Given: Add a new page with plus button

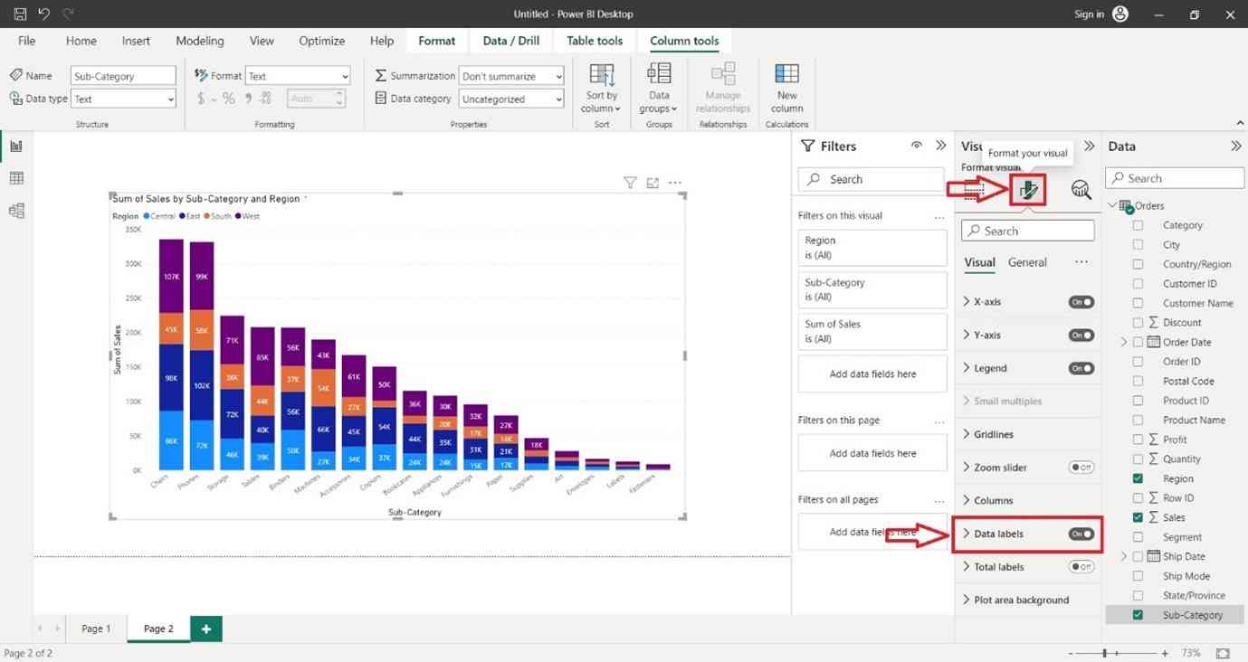Looking at the screenshot, I should click(206, 629).
